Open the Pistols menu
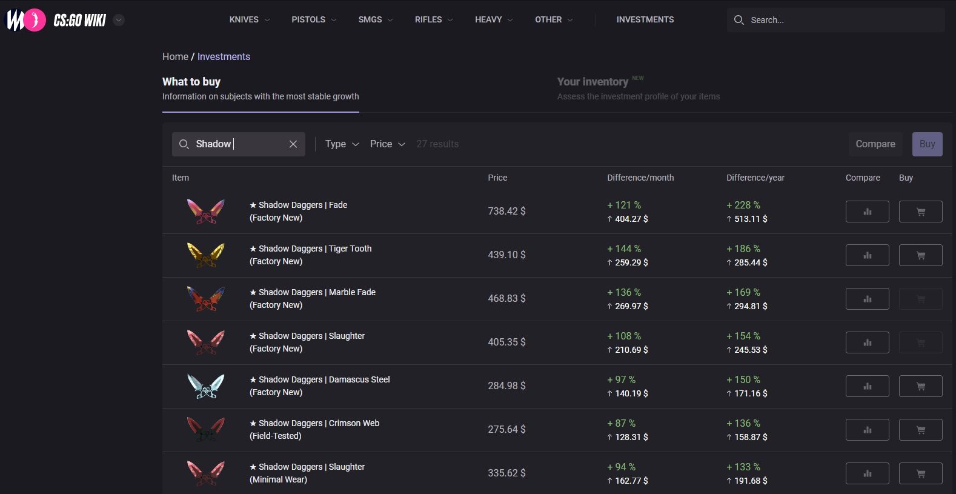The height and width of the screenshot is (494, 956). pyautogui.click(x=314, y=20)
